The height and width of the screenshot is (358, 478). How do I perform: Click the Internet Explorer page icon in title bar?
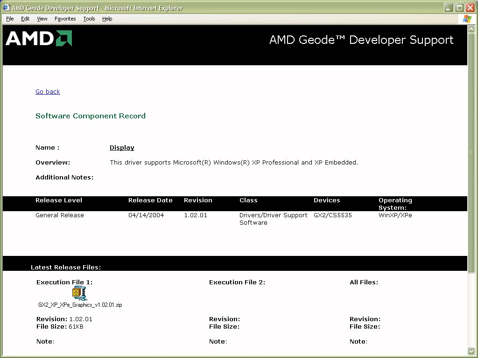[6, 8]
